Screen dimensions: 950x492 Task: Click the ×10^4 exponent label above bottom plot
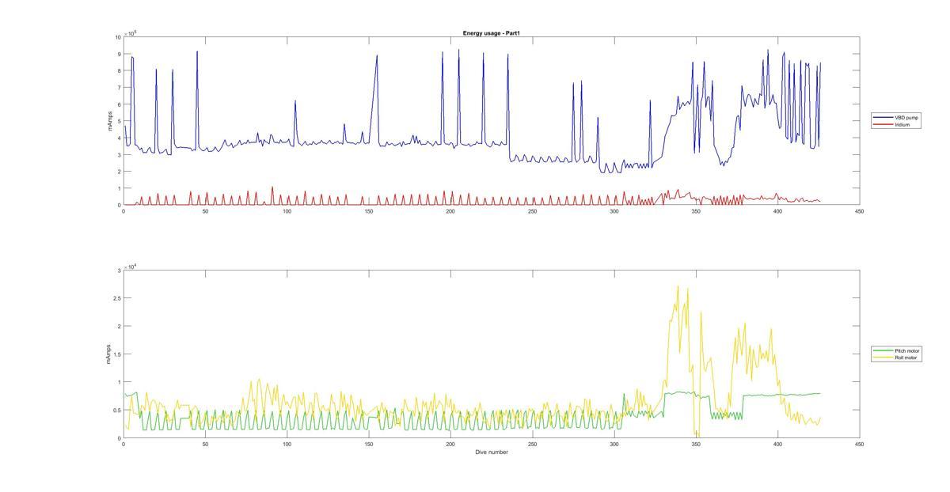(131, 266)
